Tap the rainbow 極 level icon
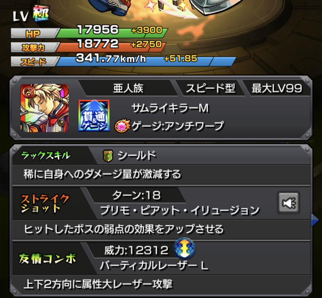322x298 pixels. 41,14
